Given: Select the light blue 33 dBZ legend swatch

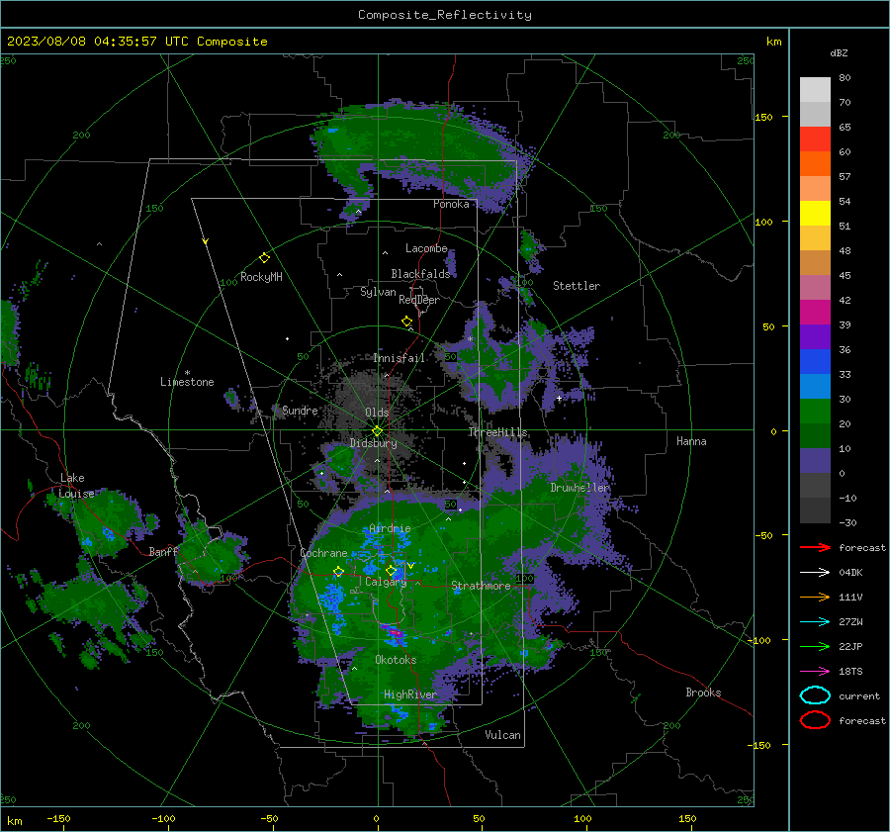Looking at the screenshot, I should pyautogui.click(x=815, y=386).
